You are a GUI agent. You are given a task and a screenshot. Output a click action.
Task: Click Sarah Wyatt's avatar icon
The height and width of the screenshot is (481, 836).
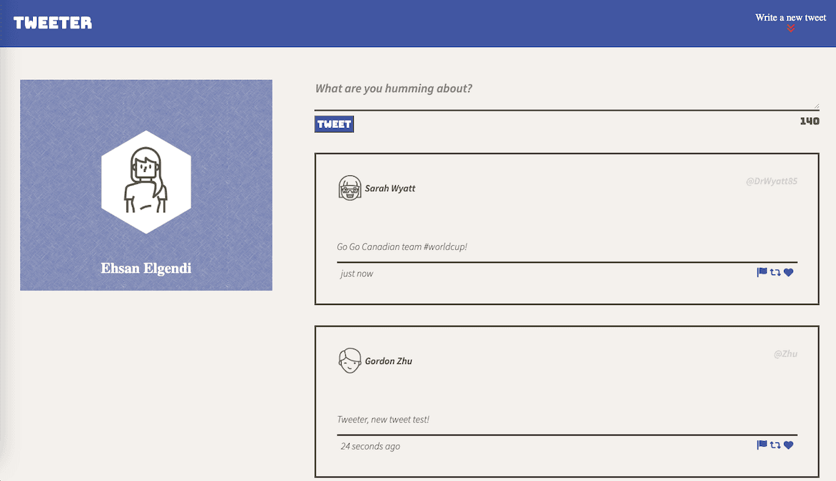point(350,188)
